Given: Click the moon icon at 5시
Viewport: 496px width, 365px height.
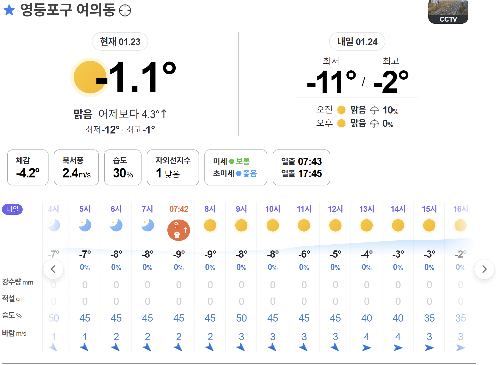Looking at the screenshot, I should click(x=85, y=225).
